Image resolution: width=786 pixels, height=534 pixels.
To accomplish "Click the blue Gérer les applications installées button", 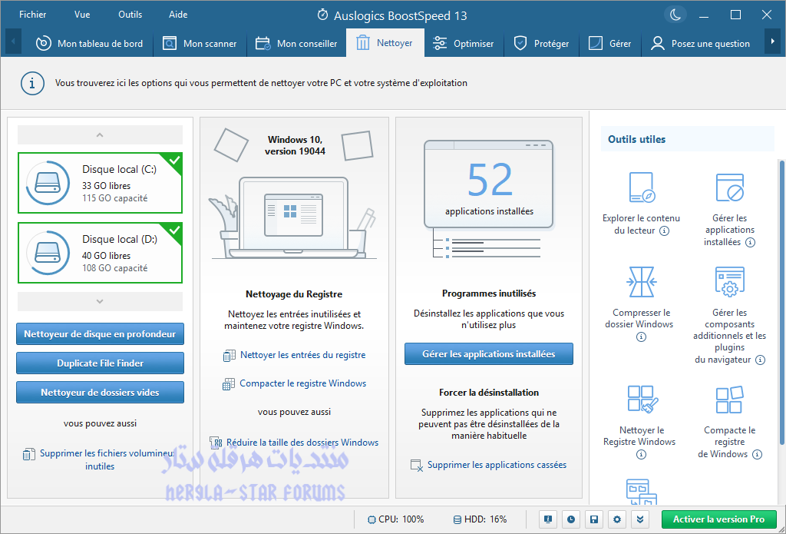I will point(489,354).
